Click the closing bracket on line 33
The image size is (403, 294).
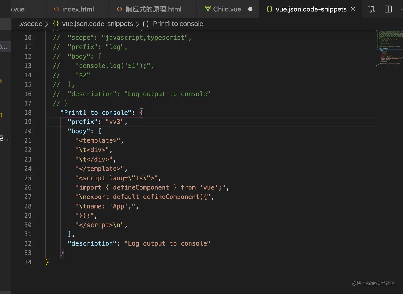tap(62, 253)
